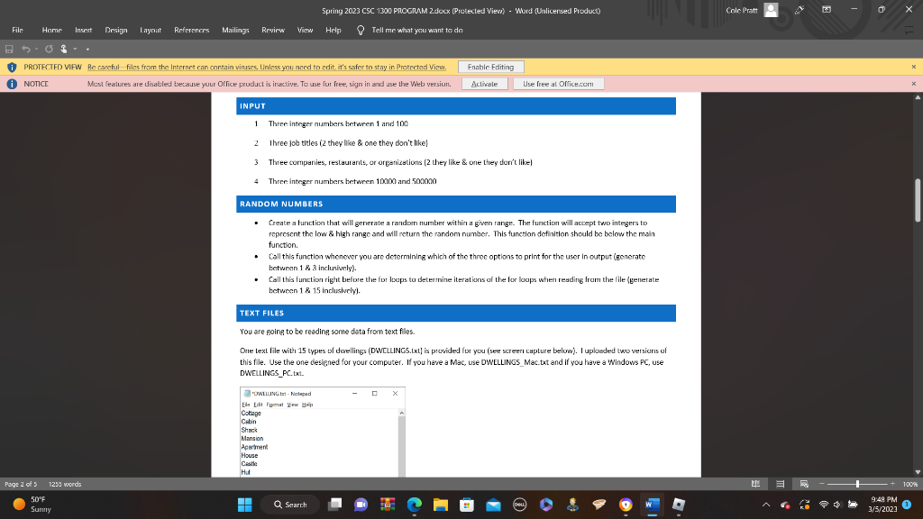Click the Save icon in Quick Access Toolbar

click(x=9, y=49)
